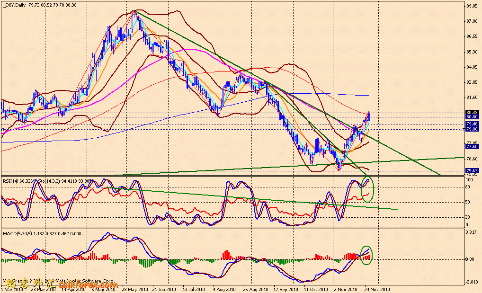
Task: Select the 77.60 horizontal level tag
Action: pos(472,147)
